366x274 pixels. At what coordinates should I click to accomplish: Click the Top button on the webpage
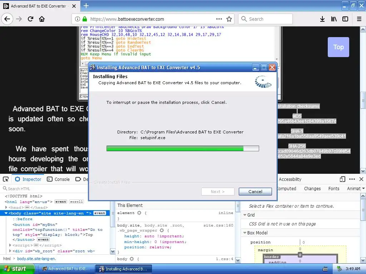[338, 47]
